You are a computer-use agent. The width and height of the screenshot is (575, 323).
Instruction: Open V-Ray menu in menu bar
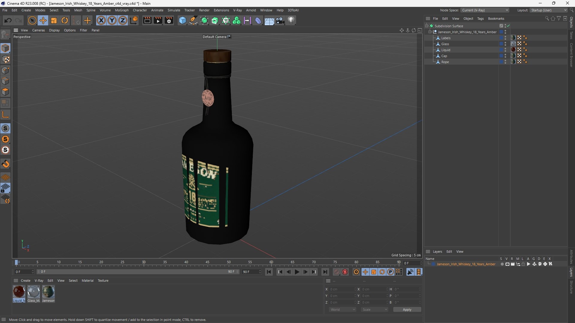tap(237, 10)
